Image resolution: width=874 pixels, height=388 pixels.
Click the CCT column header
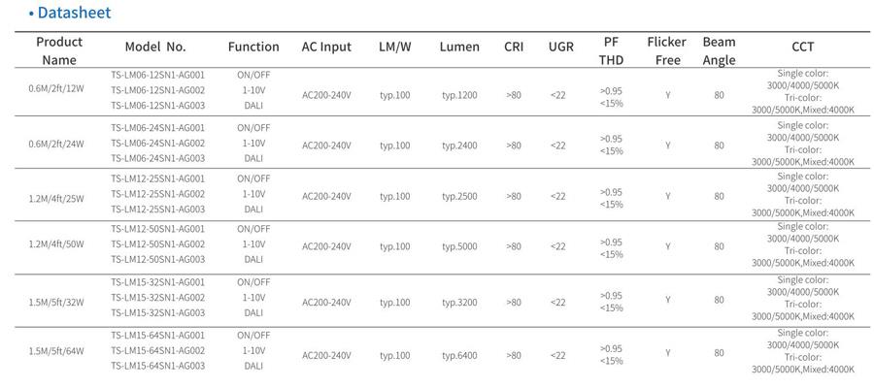[803, 47]
